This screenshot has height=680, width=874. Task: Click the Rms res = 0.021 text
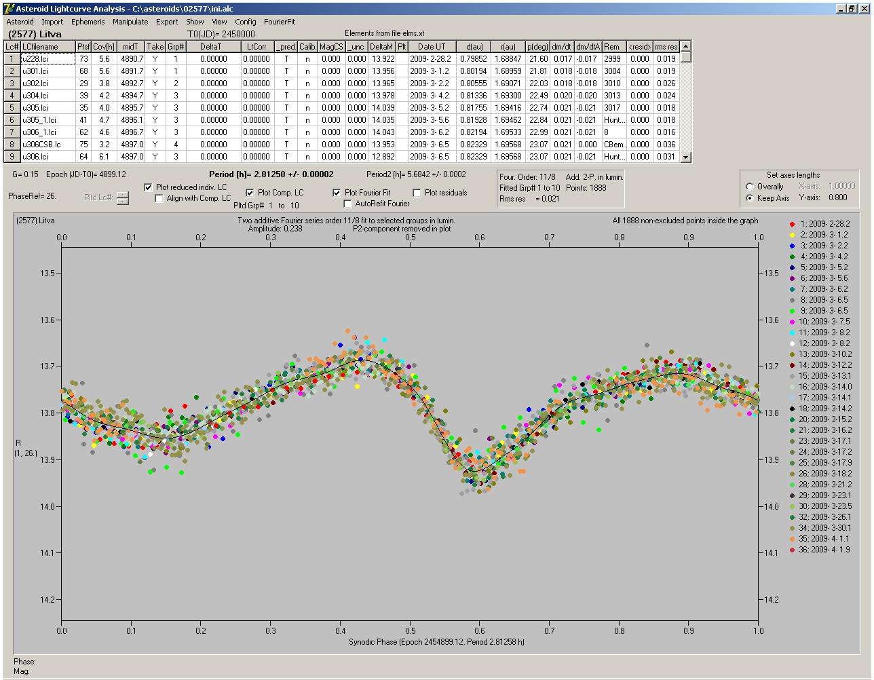click(529, 199)
